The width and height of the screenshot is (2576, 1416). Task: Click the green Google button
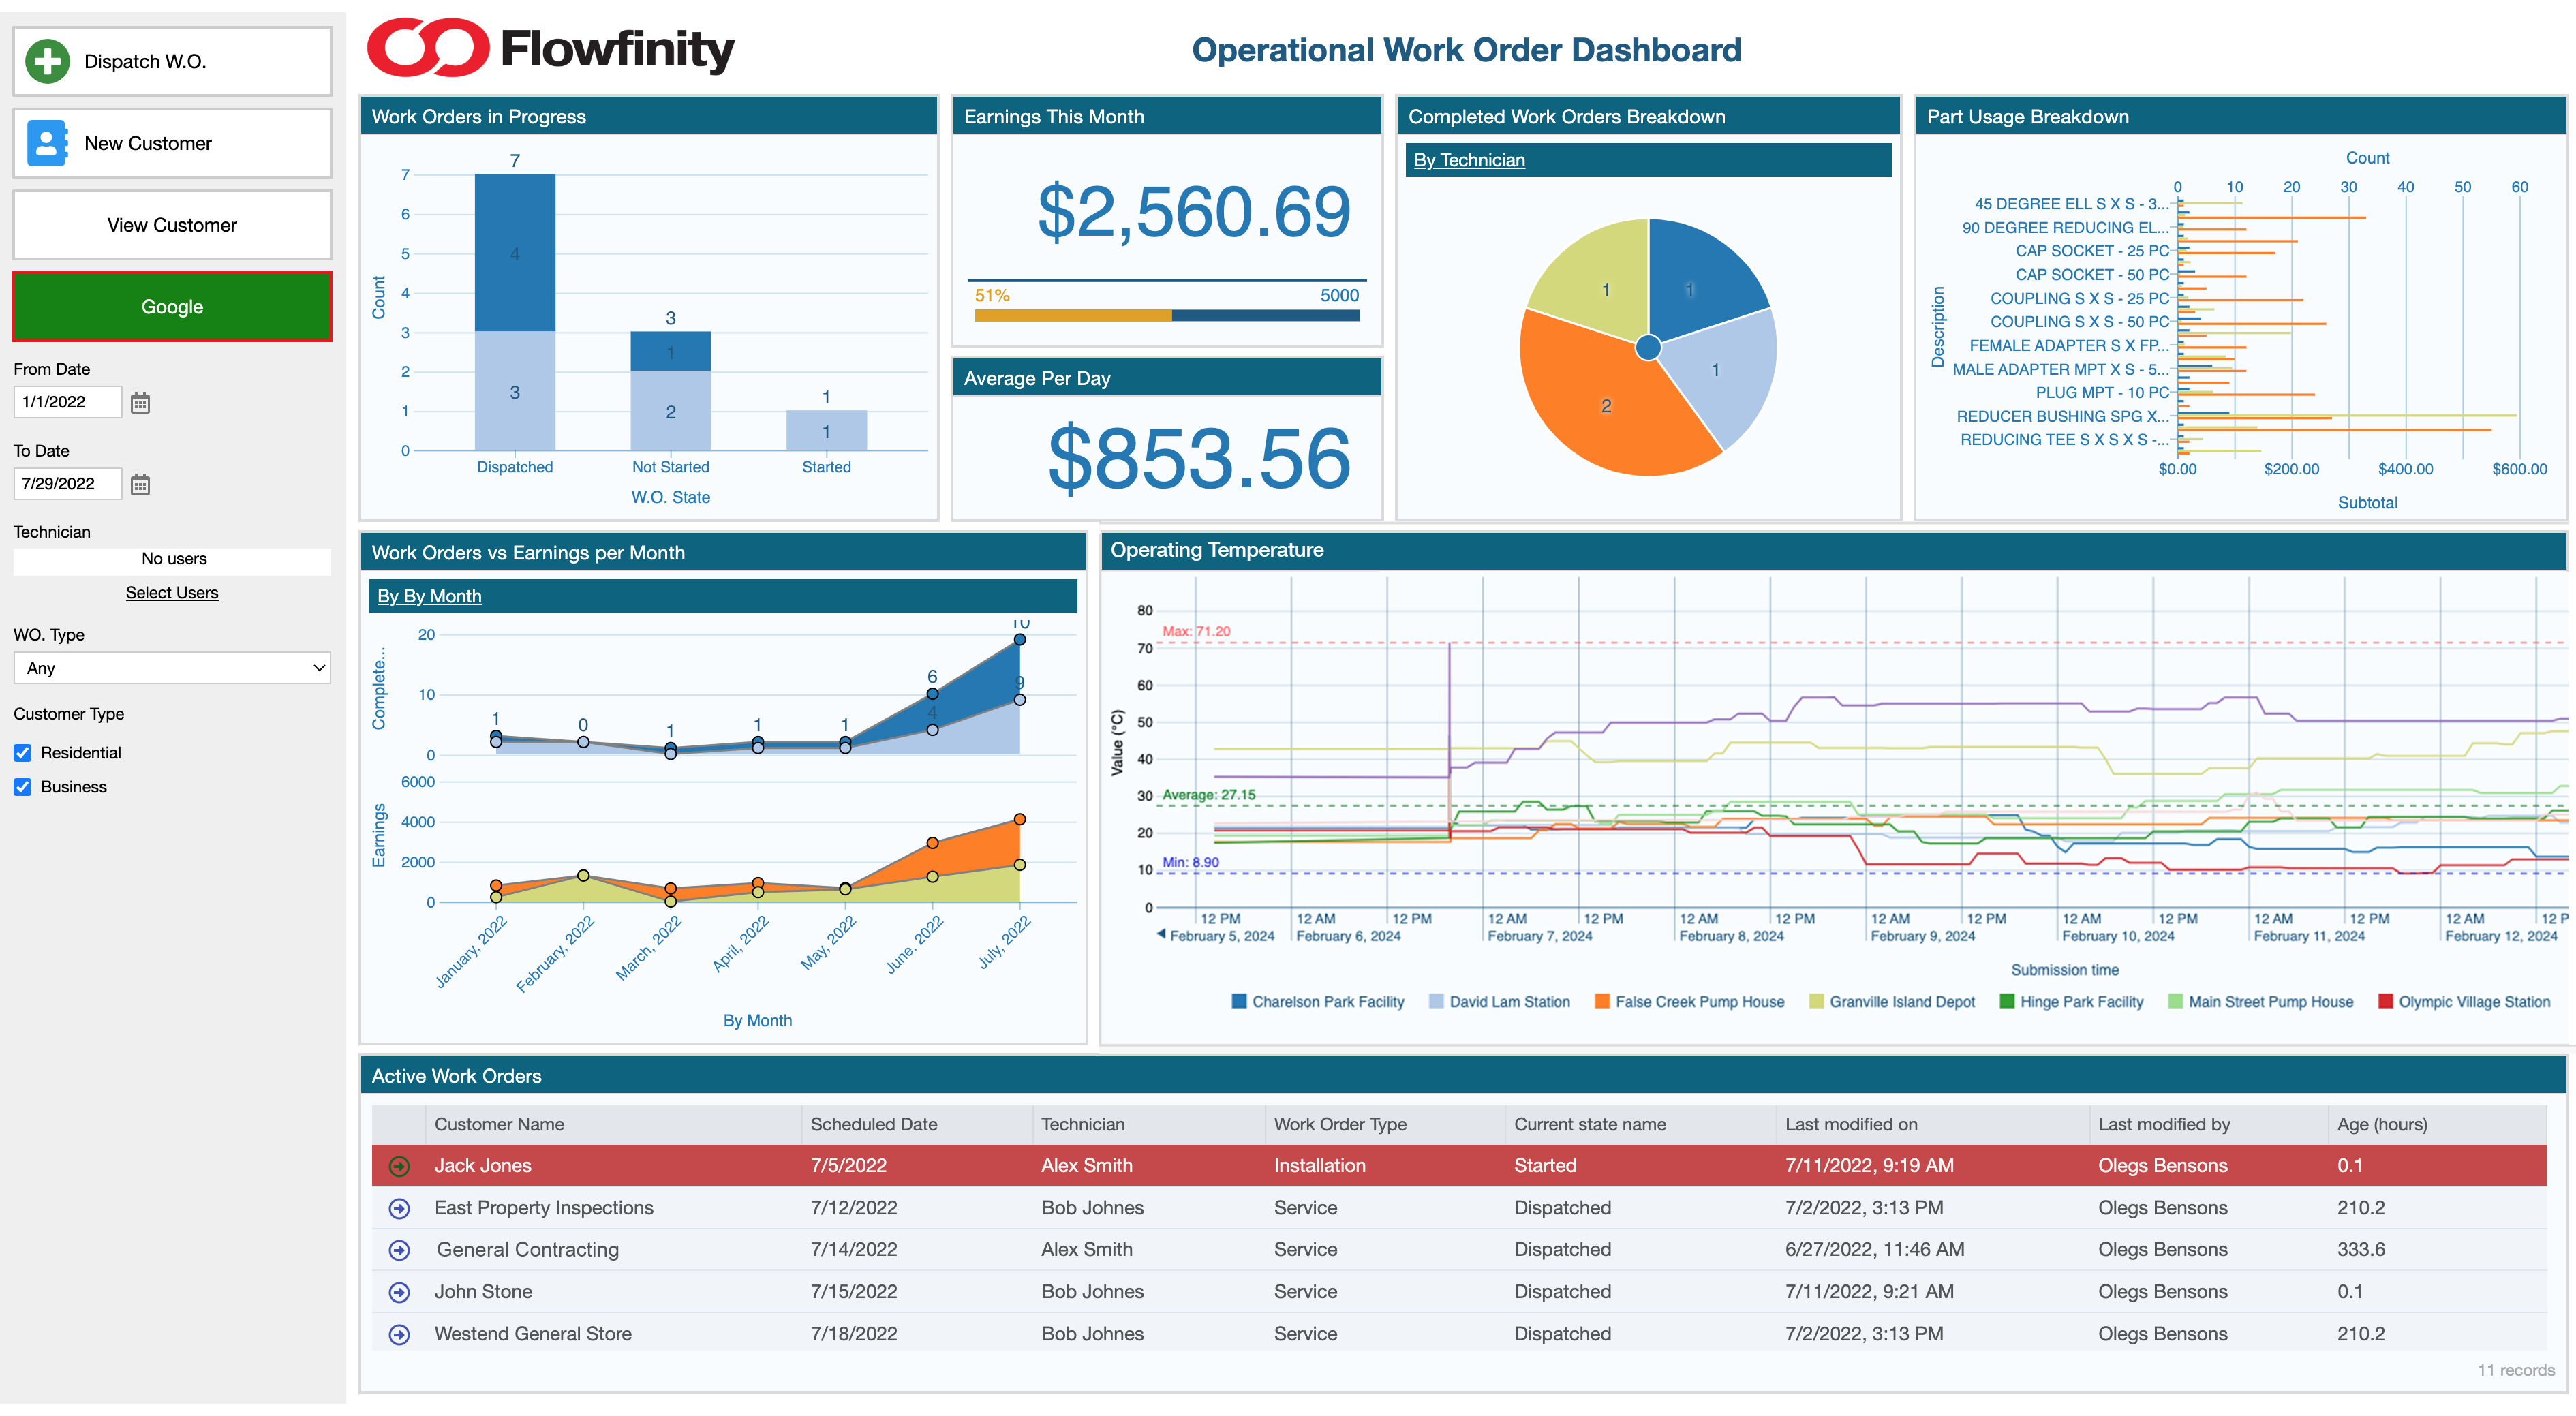point(171,306)
